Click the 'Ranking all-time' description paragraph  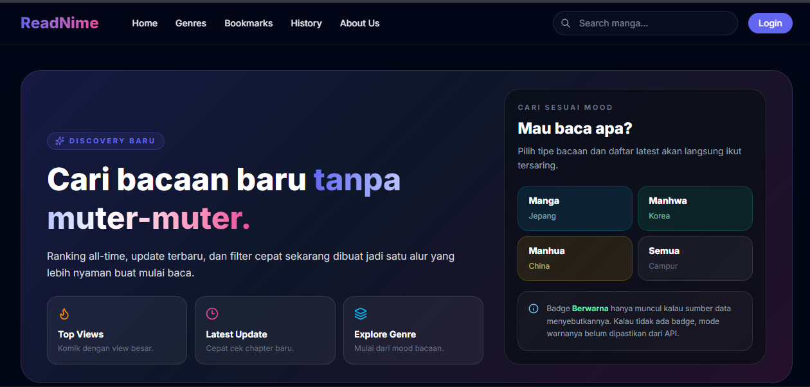[251, 264]
